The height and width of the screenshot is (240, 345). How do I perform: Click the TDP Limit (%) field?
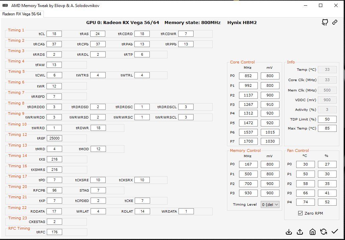click(x=327, y=119)
